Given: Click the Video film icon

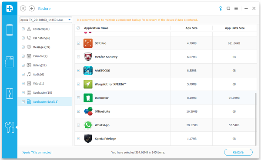Looking at the screenshot, I should [29, 83].
